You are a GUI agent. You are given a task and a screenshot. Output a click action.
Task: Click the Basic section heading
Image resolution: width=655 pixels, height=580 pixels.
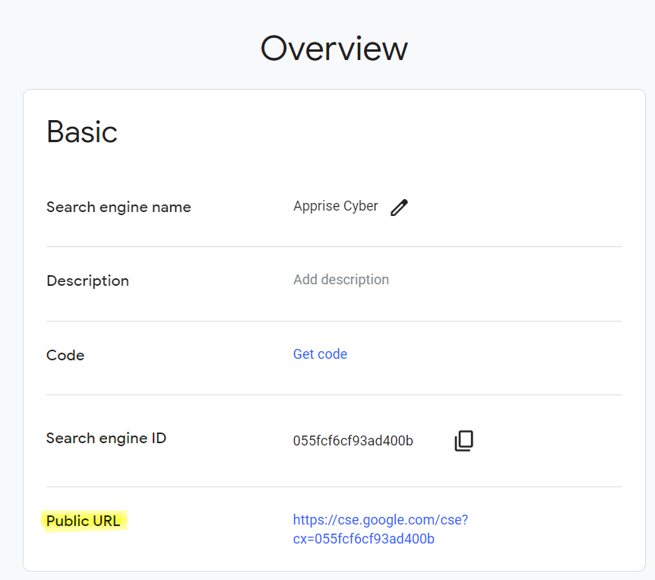[x=82, y=132]
